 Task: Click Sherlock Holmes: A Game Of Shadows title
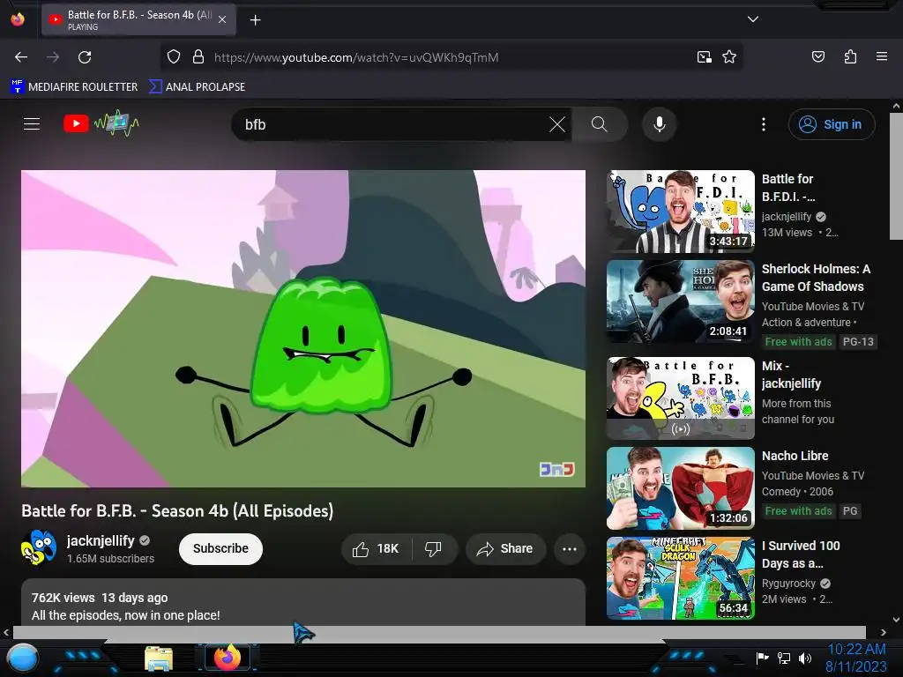[x=816, y=278]
